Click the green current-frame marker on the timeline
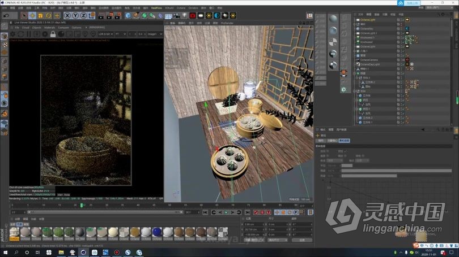This screenshot has width=459, height=257. 82,206
